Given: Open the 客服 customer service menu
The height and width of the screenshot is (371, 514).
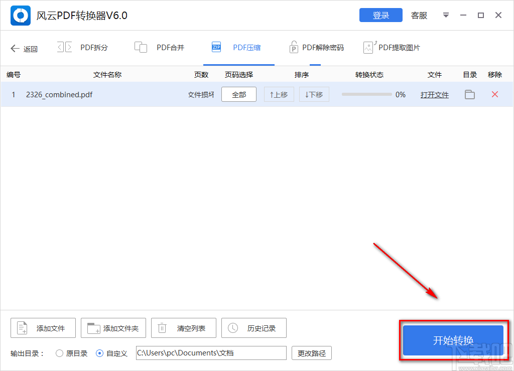Looking at the screenshot, I should (419, 16).
